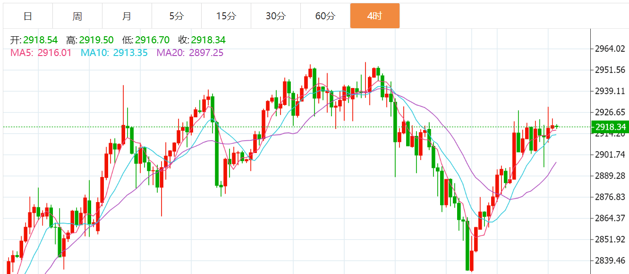Click the active 4时 tab
629x274 pixels.
375,16
